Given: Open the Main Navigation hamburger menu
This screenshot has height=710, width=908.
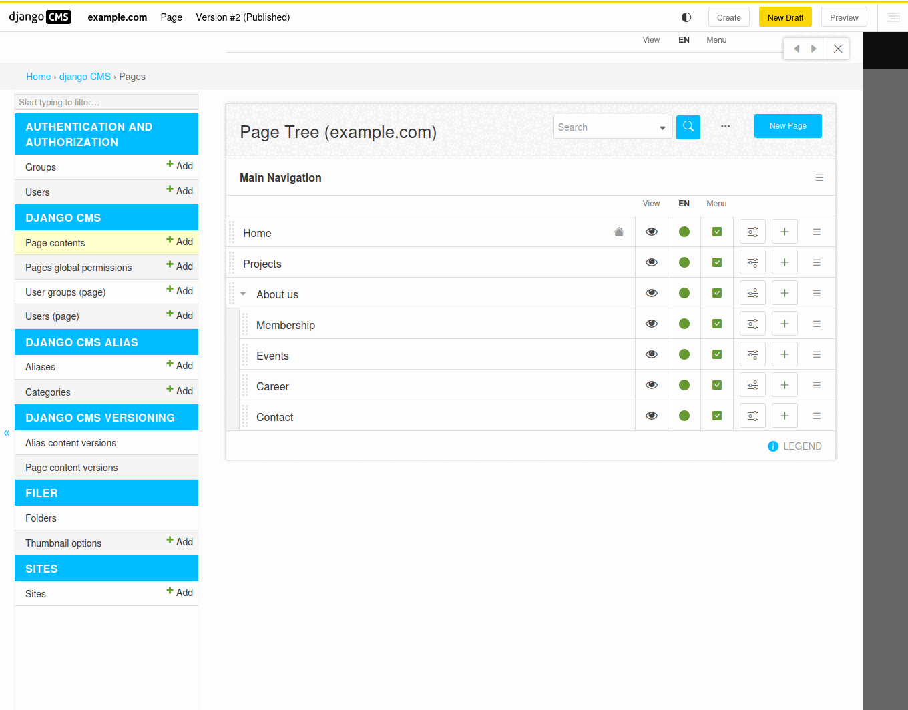Looking at the screenshot, I should coord(819,177).
